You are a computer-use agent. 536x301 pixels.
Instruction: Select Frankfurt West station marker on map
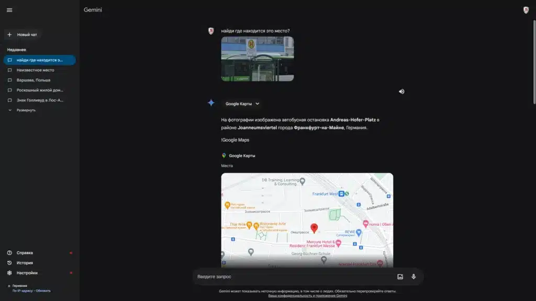tap(341, 194)
